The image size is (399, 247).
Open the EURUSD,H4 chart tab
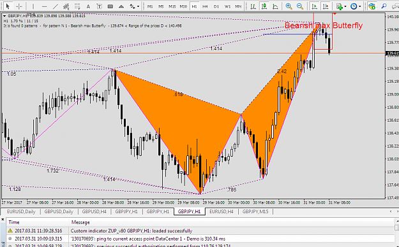click(222, 211)
